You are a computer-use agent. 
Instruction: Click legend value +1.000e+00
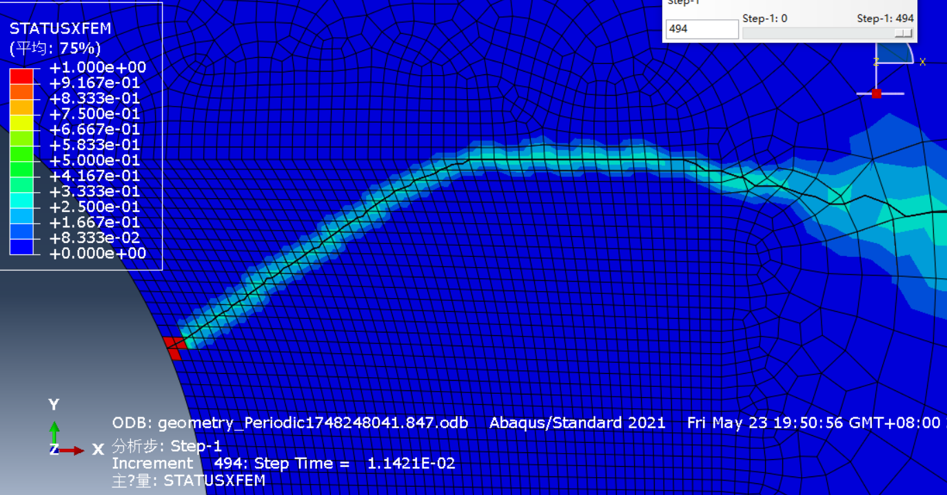point(99,67)
